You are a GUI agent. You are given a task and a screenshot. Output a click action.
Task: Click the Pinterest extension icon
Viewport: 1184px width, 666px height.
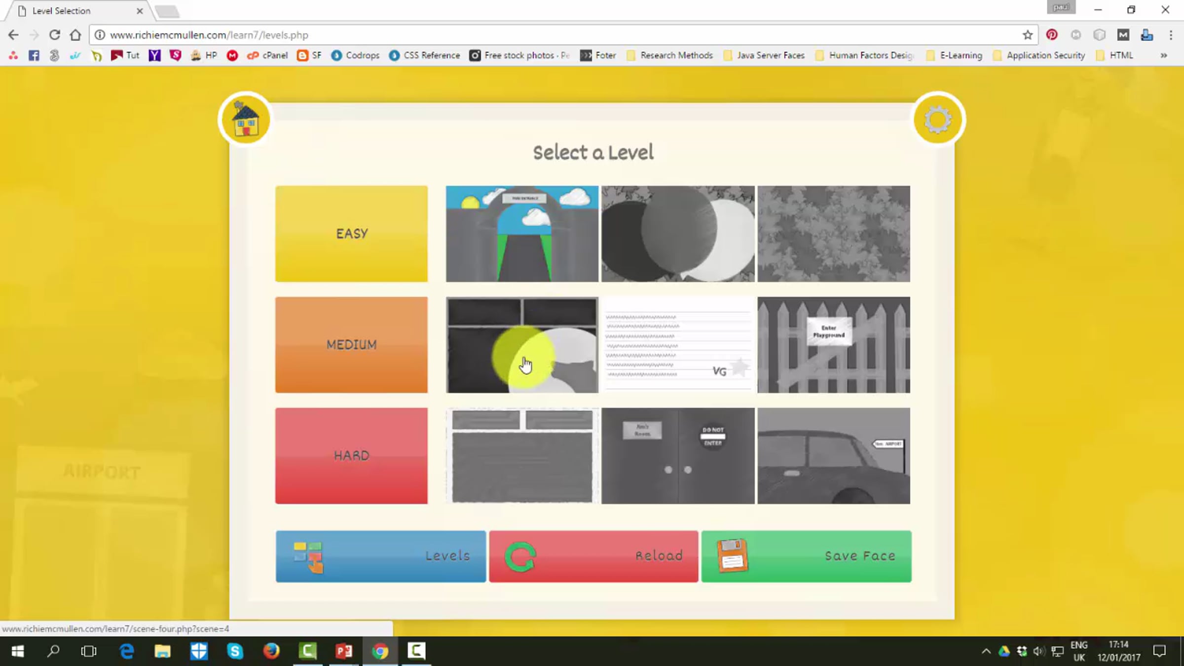click(x=1052, y=35)
